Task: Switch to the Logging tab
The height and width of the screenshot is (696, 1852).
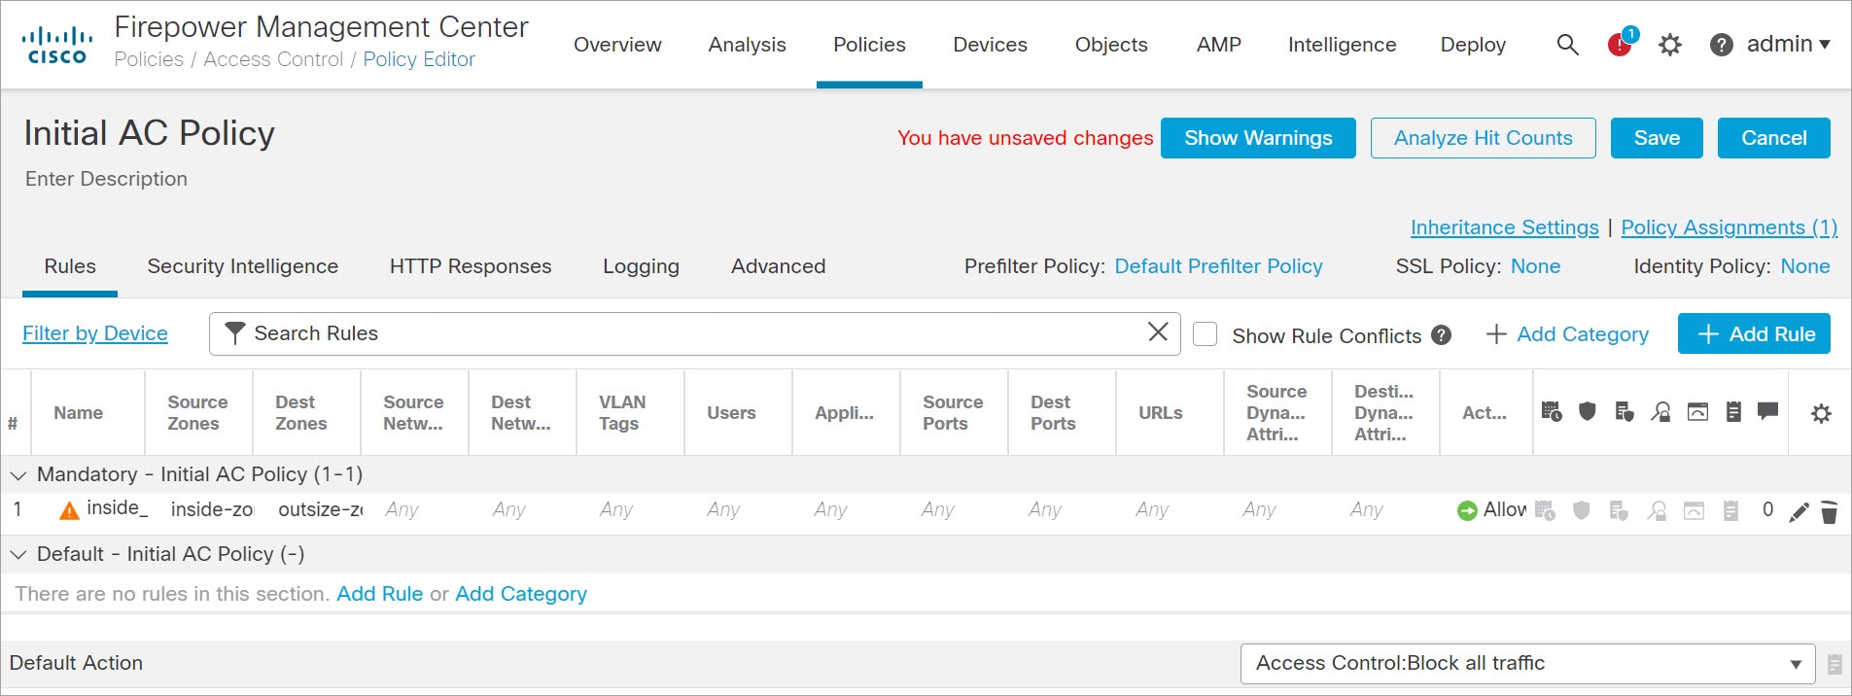Action: [641, 266]
